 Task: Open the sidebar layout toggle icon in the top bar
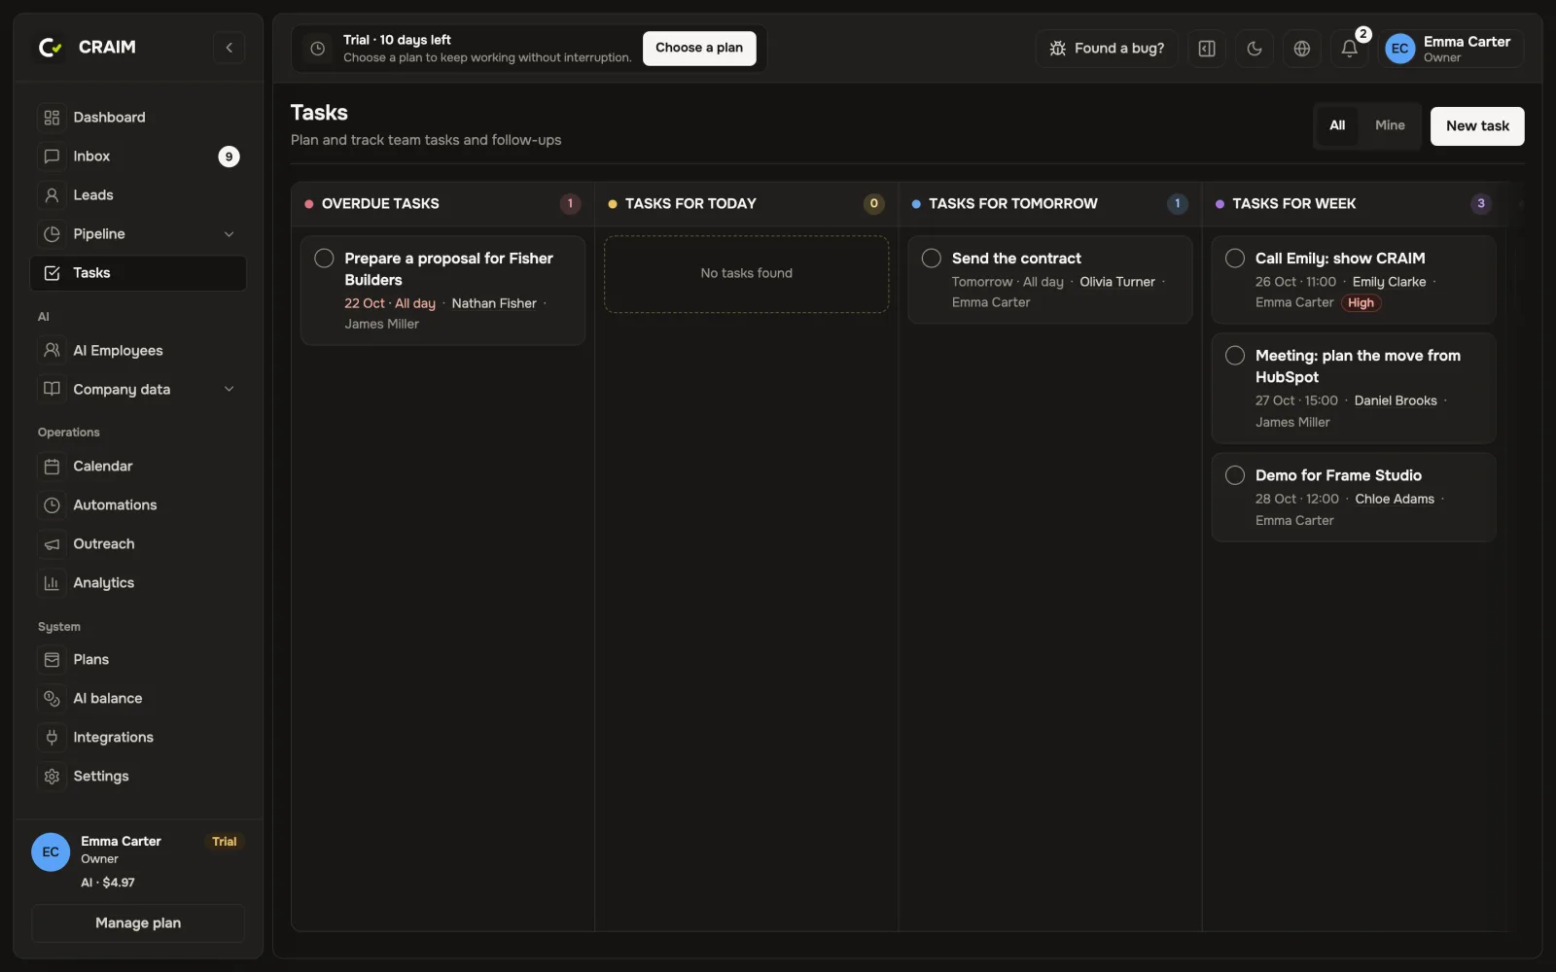(1207, 49)
